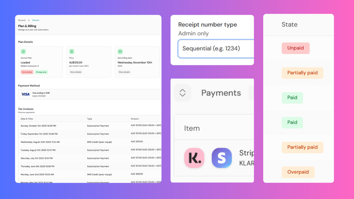The width and height of the screenshot is (354, 199).
Task: Click the purple Stripe 'S' icon
Action: pyautogui.click(x=222, y=158)
